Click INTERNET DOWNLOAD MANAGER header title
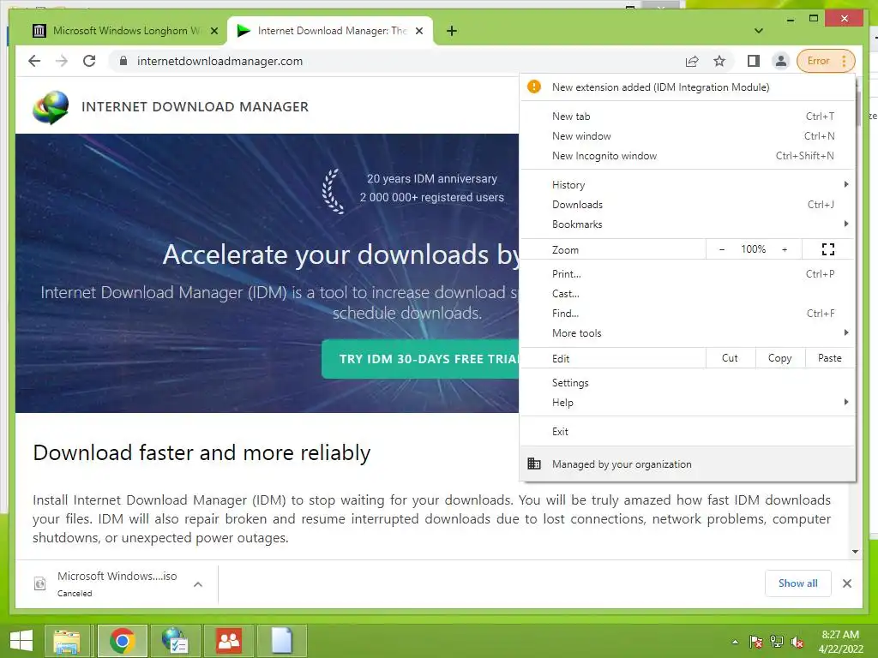 [x=195, y=107]
